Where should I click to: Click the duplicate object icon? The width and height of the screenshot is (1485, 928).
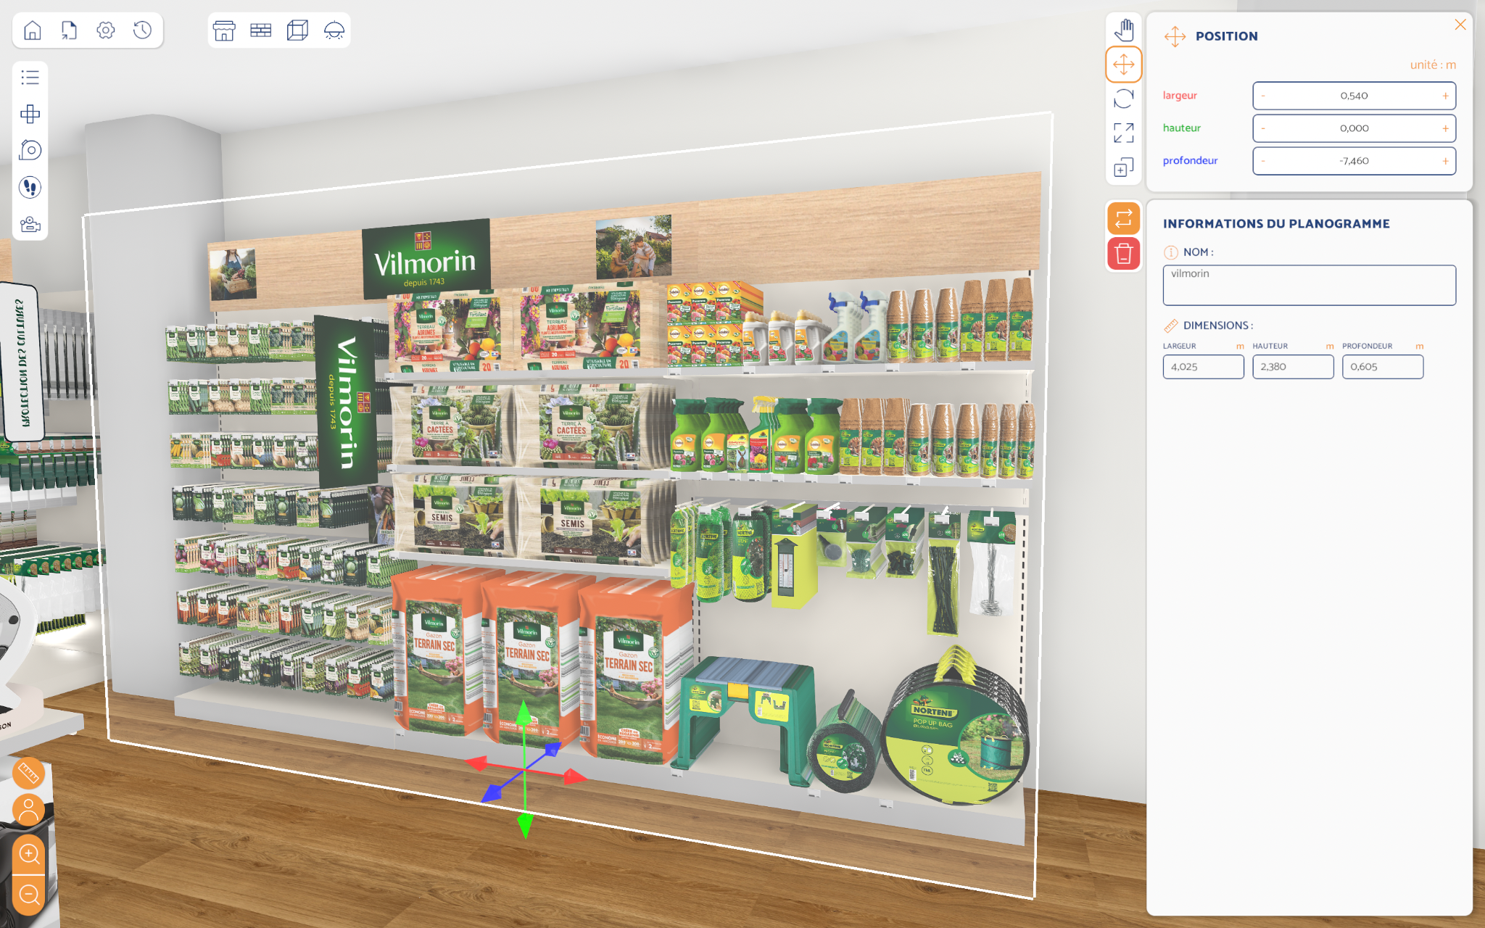click(x=1124, y=167)
